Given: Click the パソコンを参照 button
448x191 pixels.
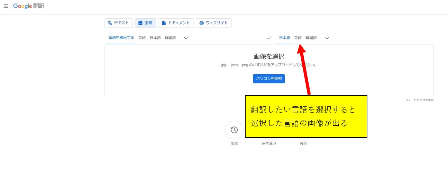Looking at the screenshot, I should (269, 79).
